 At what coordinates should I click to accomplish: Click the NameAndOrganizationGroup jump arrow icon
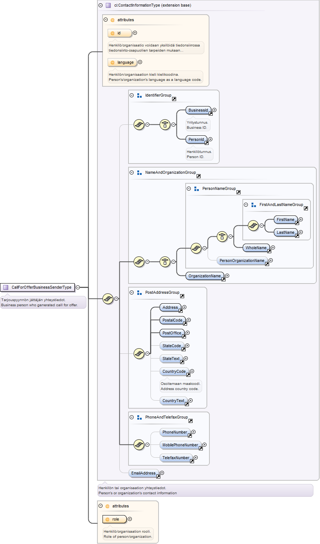[198, 176]
